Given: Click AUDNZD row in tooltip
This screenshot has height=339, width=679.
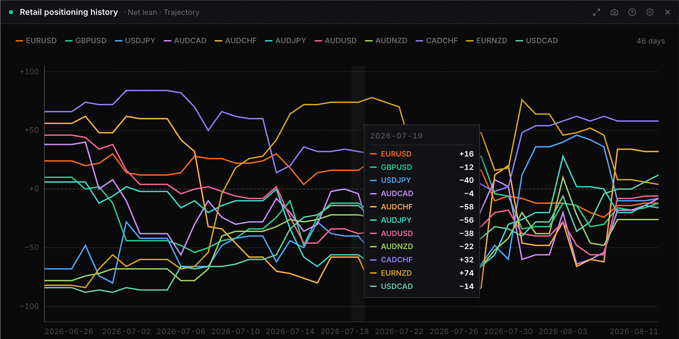Looking at the screenshot, I should (x=422, y=247).
